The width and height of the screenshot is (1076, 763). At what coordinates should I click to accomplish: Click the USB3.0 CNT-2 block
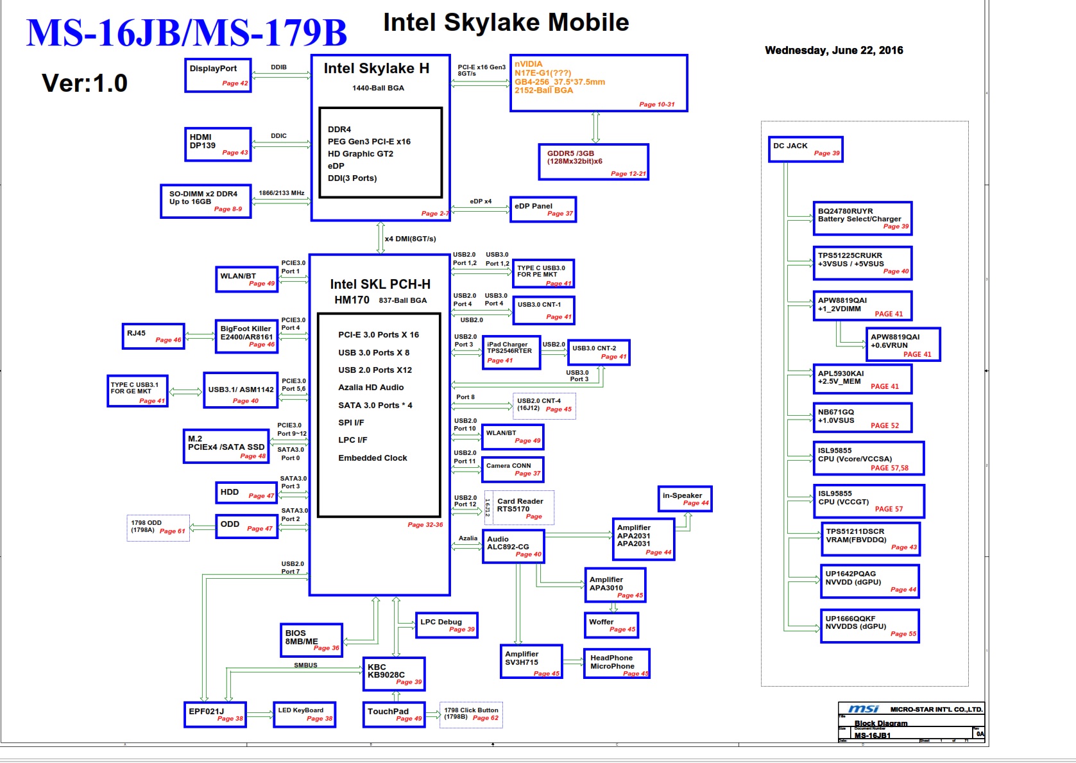coord(599,352)
